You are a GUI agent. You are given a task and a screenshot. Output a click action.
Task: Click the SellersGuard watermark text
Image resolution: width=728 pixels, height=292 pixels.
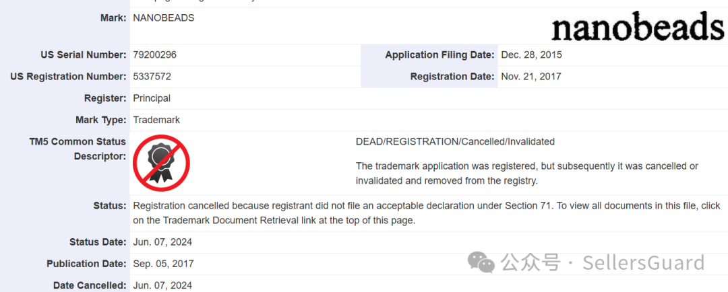[x=643, y=262]
